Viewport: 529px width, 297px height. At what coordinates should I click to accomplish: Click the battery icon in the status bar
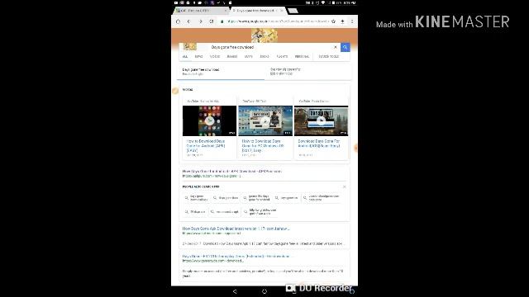[x=333, y=2]
